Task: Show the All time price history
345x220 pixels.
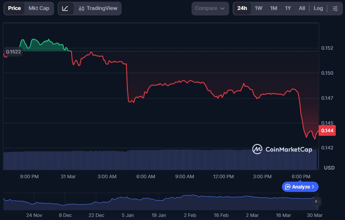Action: click(x=301, y=8)
